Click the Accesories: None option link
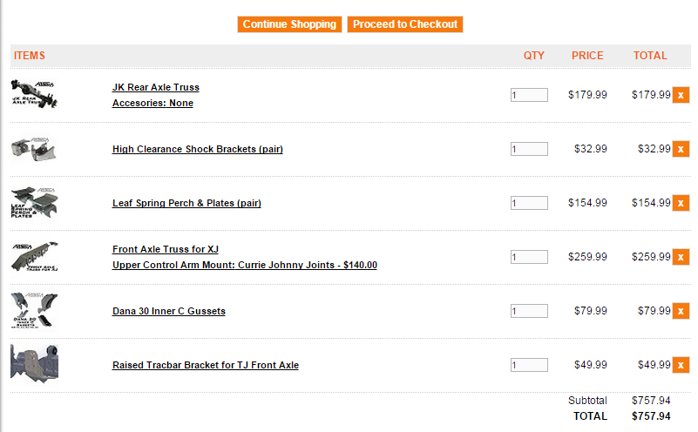 (152, 103)
